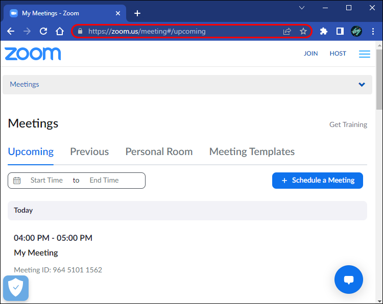Close the My Meetings - Zoom tab
The width and height of the screenshot is (383, 304).
118,13
